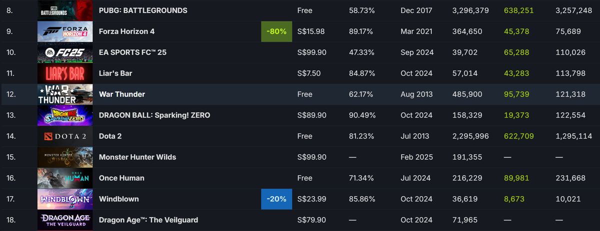The height and width of the screenshot is (231, 600).
Task: Open the DRAGON BALL Sparking! ZERO thumbnail
Action: click(65, 115)
